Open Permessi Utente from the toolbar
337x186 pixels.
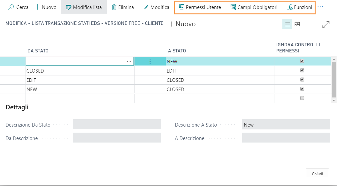pos(200,7)
